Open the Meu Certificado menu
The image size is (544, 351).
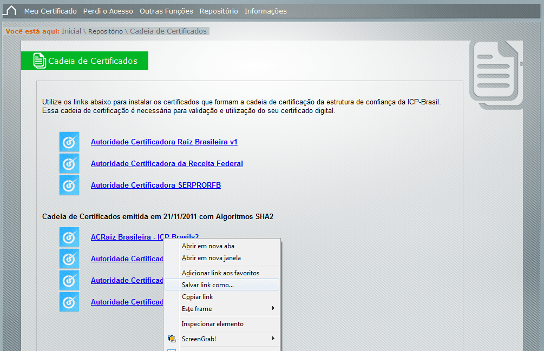(x=50, y=11)
